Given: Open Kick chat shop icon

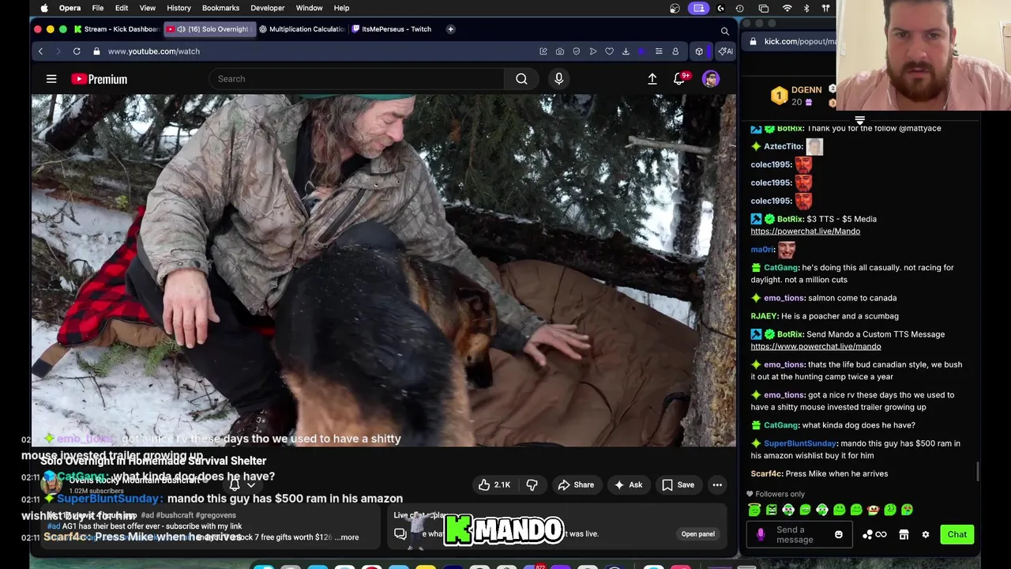Looking at the screenshot, I should pos(904,535).
